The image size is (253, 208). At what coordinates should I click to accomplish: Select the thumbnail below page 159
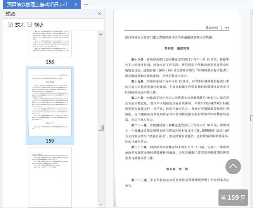[x=50, y=177]
